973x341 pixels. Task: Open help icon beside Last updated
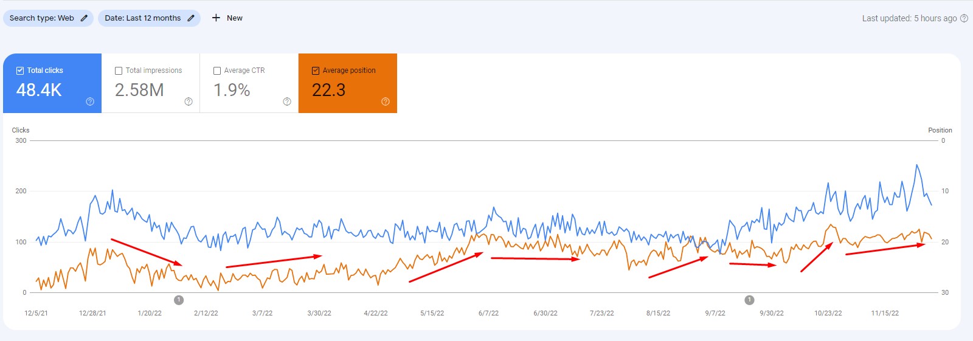pos(964,18)
